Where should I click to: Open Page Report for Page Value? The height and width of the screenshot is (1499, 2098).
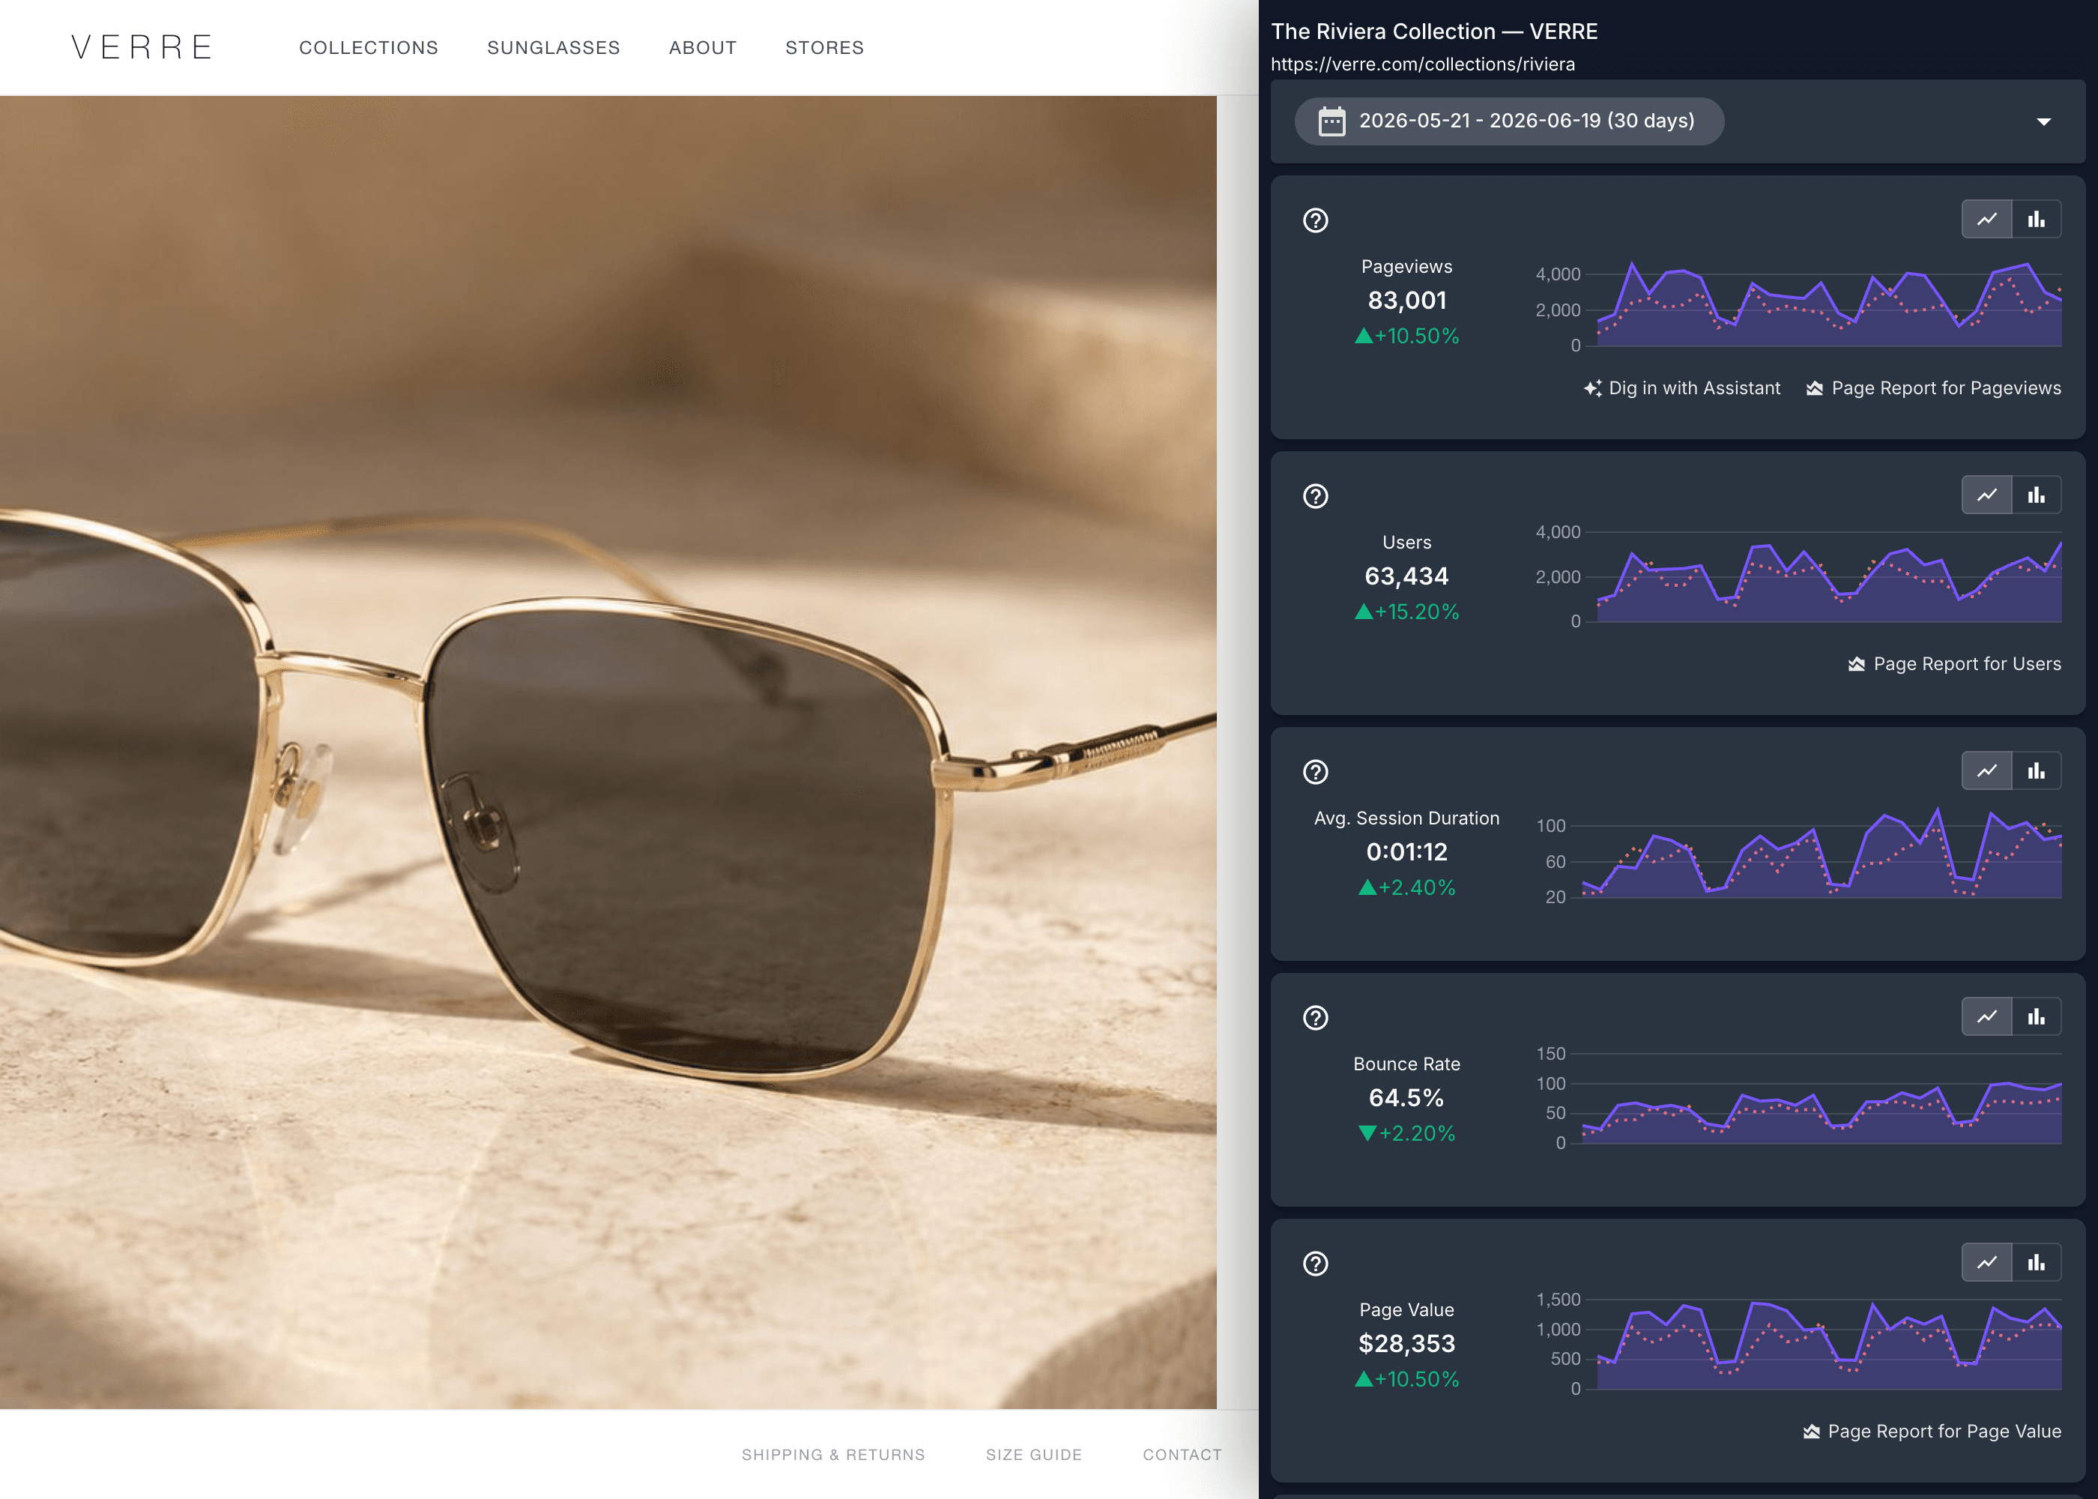[1932, 1432]
